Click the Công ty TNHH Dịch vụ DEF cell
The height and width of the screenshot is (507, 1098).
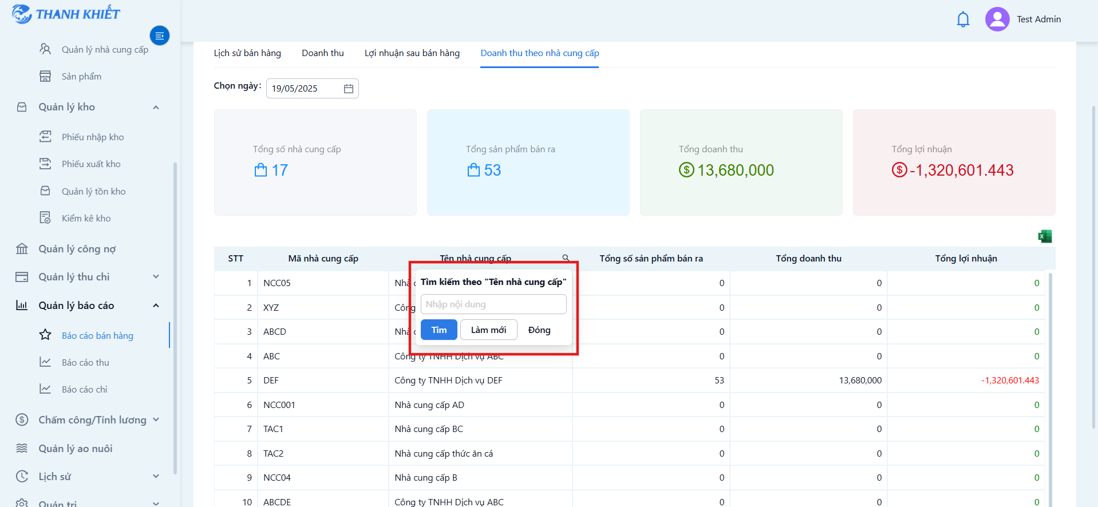click(481, 381)
